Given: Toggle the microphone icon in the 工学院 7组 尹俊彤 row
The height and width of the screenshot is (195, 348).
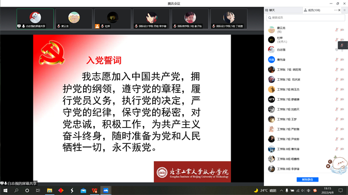Looking at the screenshot, I should pos(337,139).
